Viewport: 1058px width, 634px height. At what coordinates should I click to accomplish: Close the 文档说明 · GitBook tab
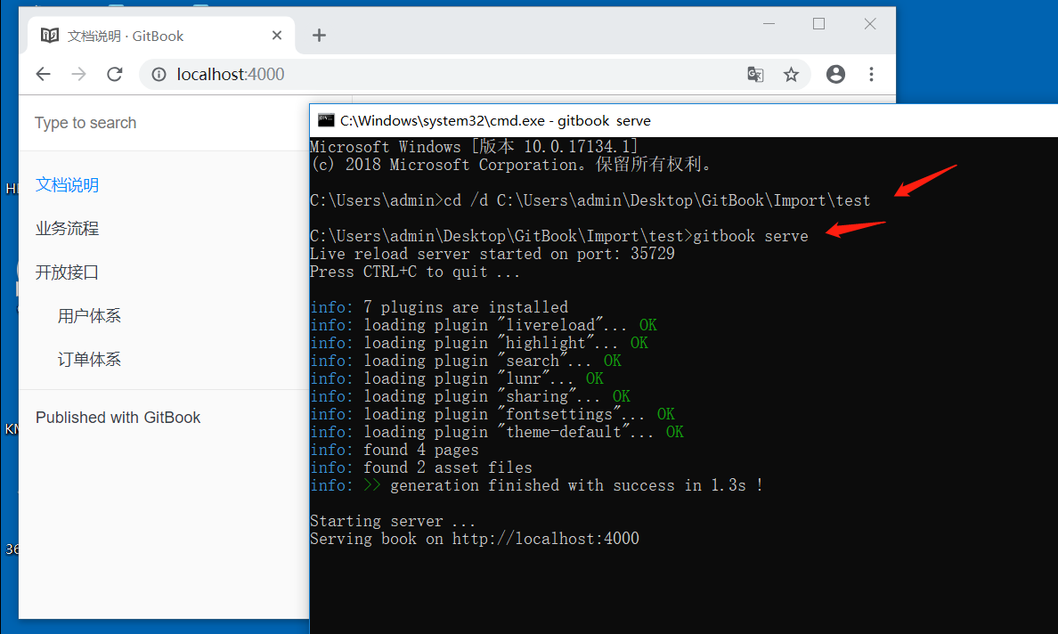coord(277,35)
